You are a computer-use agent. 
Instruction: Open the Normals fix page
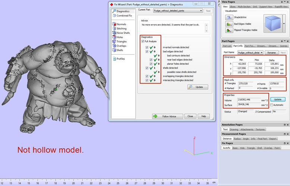[119, 24]
